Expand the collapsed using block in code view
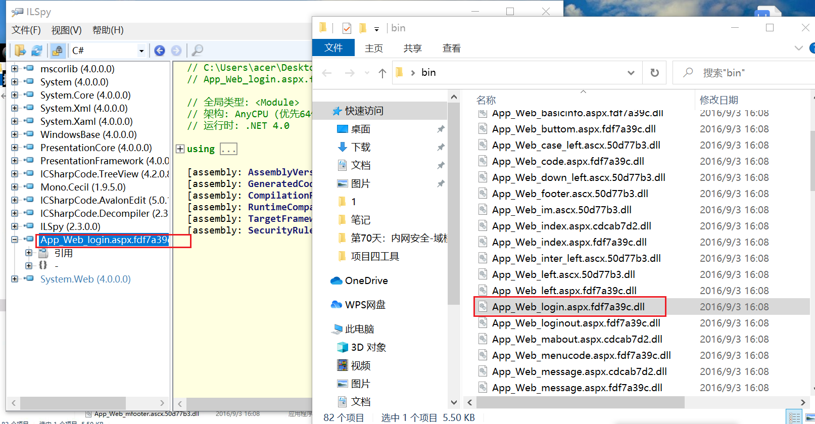 coord(180,149)
